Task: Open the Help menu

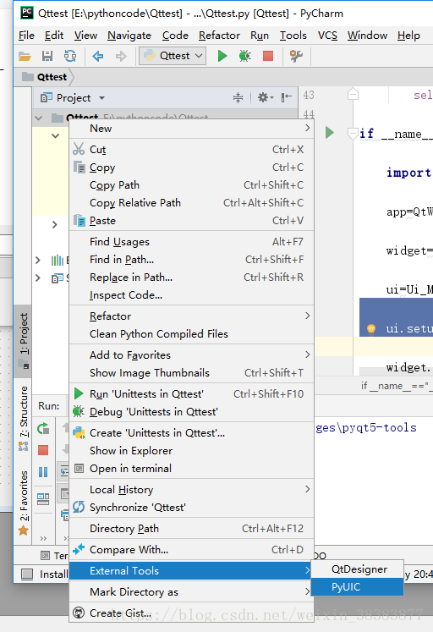Action: [408, 36]
